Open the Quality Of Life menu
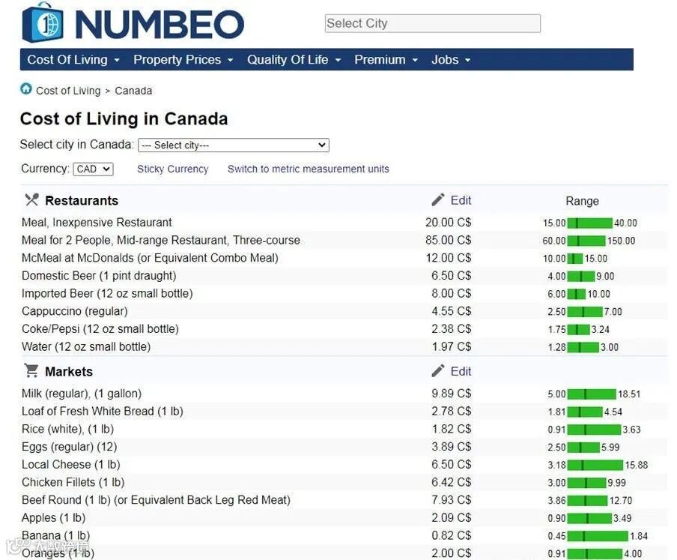The width and height of the screenshot is (677, 560). pyautogui.click(x=294, y=60)
